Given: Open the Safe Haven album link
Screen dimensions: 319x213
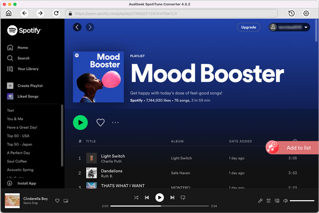Looking at the screenshot, I should [x=180, y=173].
